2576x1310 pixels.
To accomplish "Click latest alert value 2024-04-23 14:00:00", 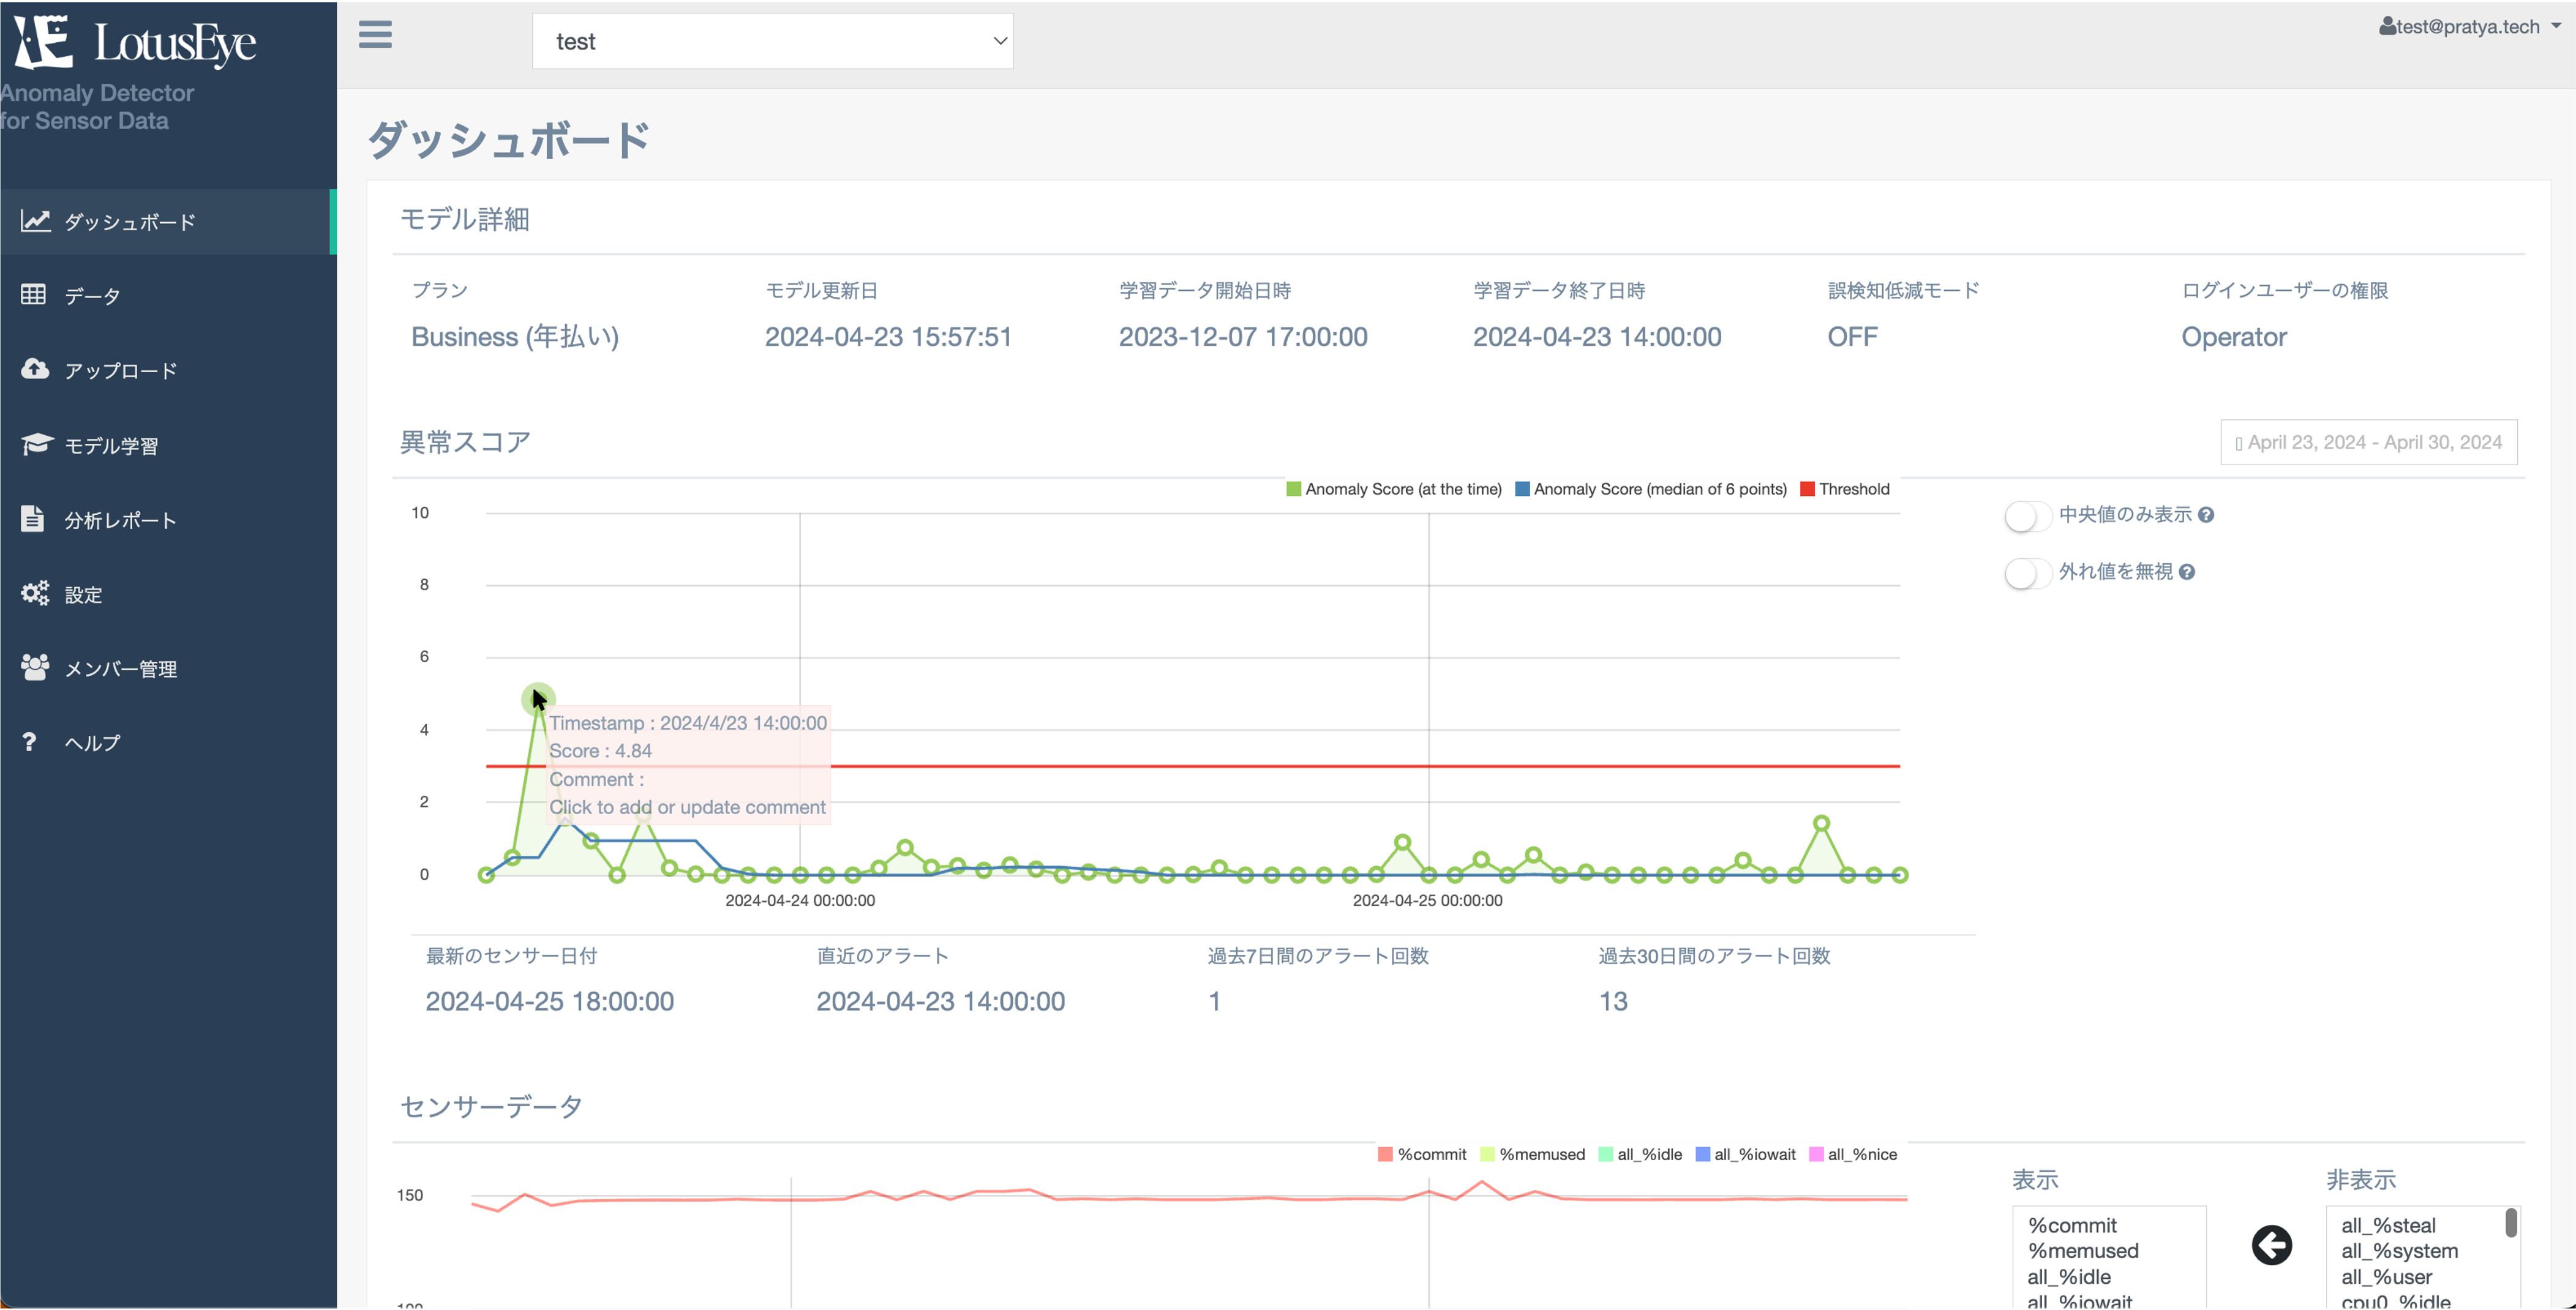I will click(x=940, y=1001).
